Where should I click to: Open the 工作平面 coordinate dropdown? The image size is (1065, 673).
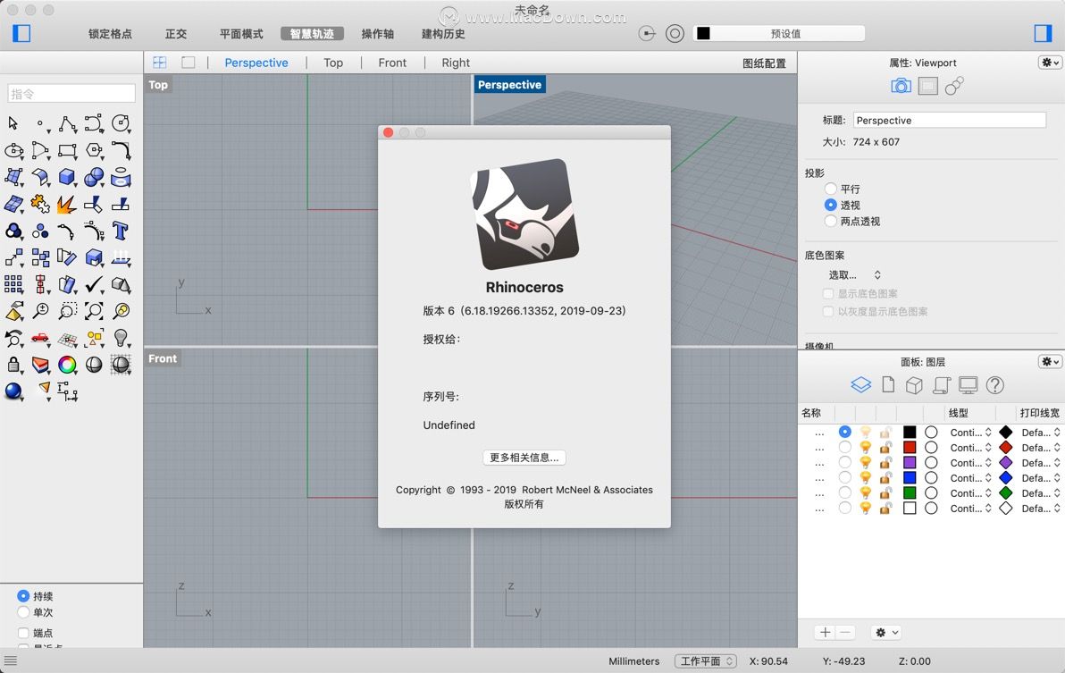(x=706, y=660)
